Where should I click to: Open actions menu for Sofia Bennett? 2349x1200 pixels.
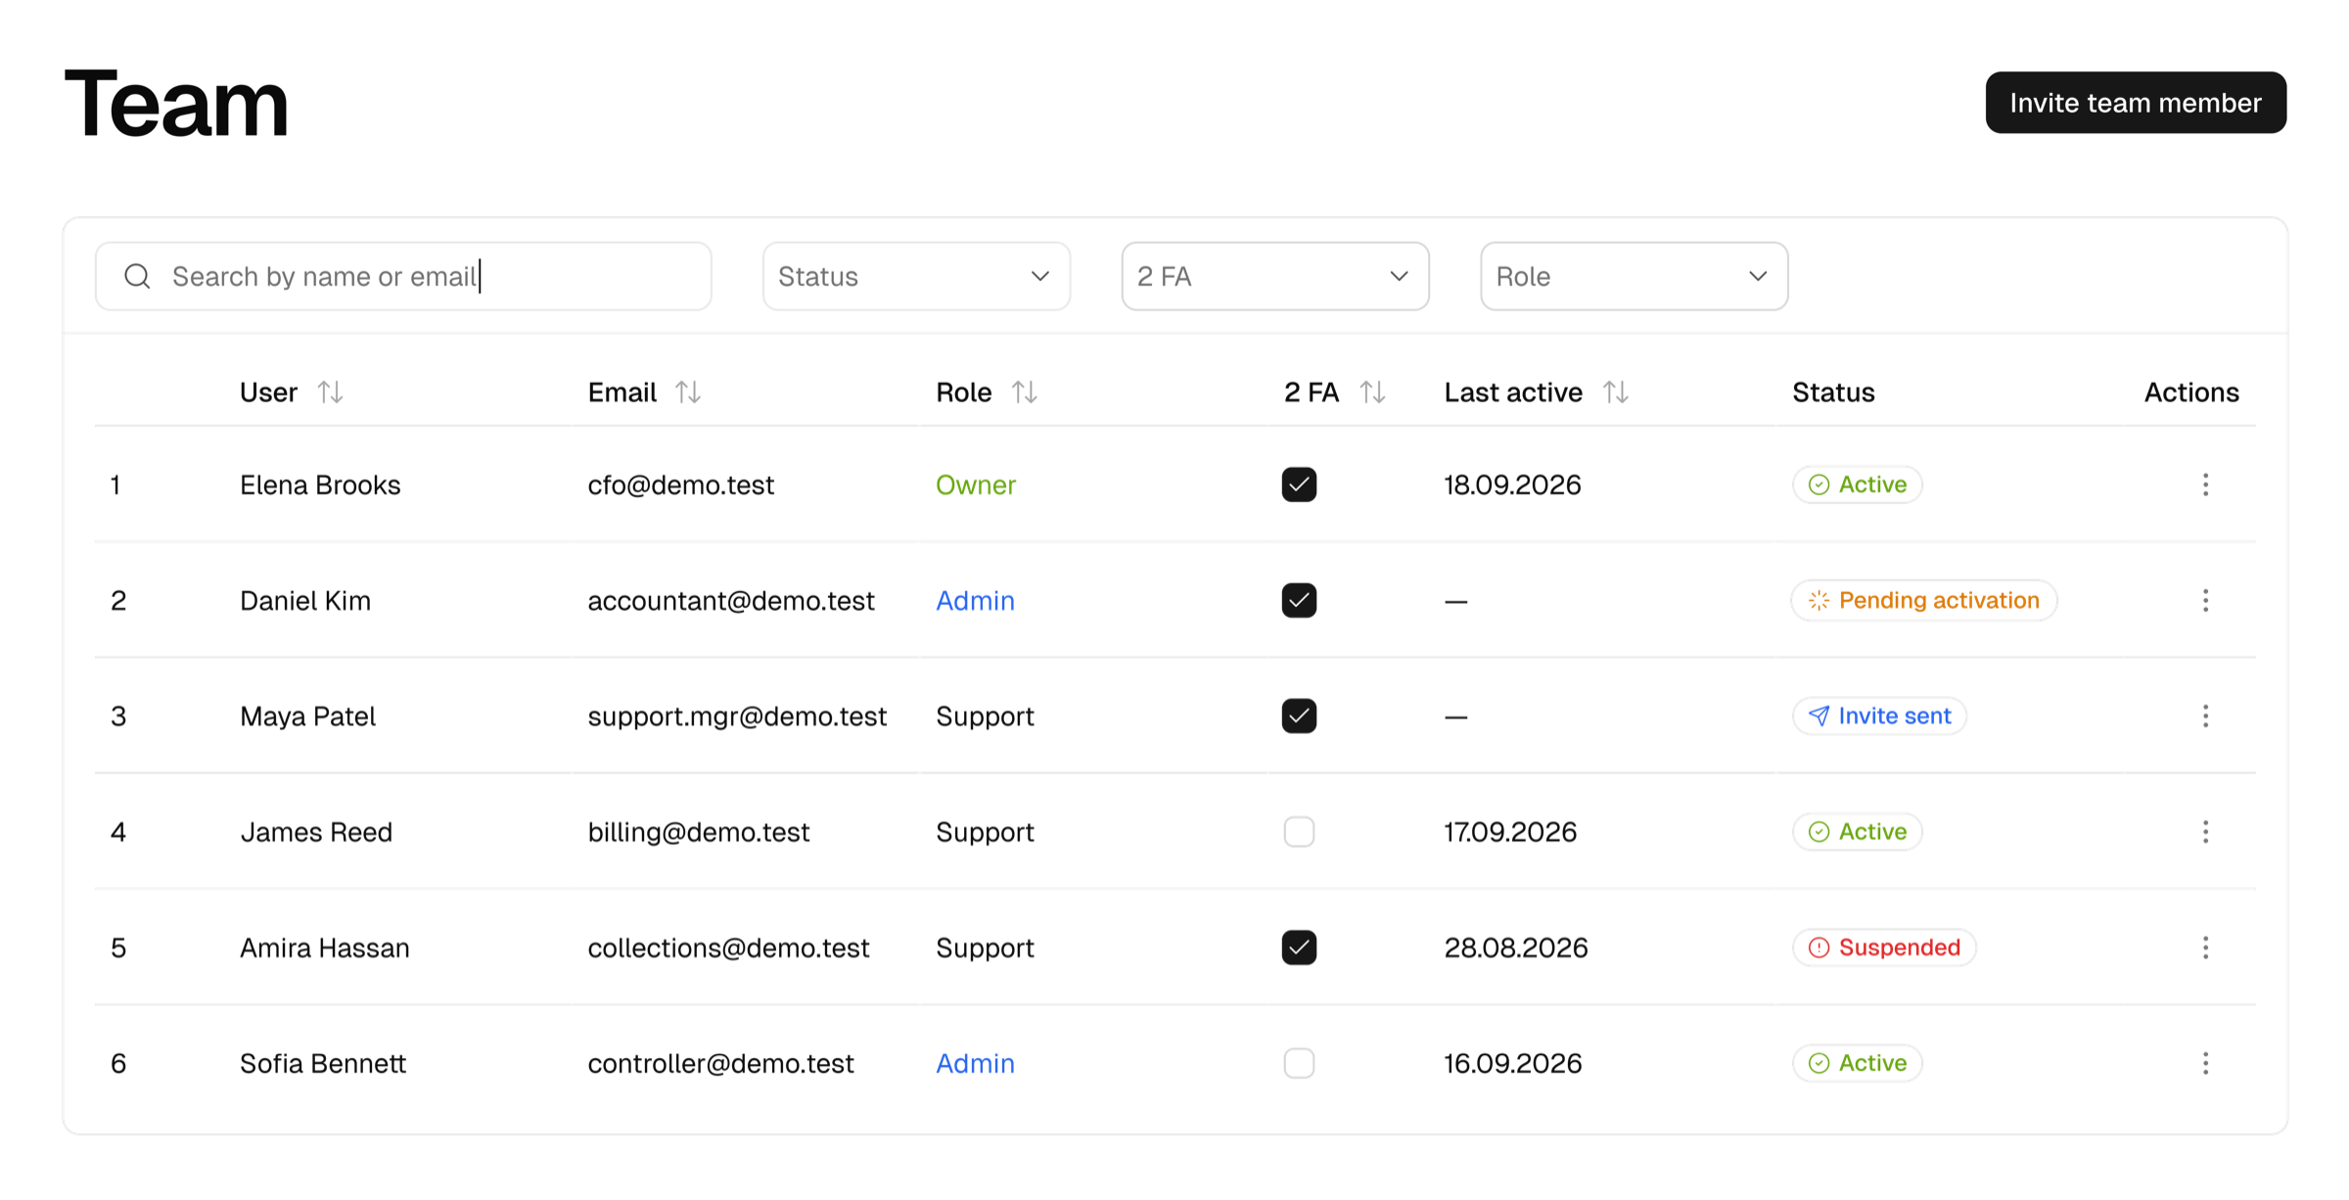pyautogui.click(x=2205, y=1063)
